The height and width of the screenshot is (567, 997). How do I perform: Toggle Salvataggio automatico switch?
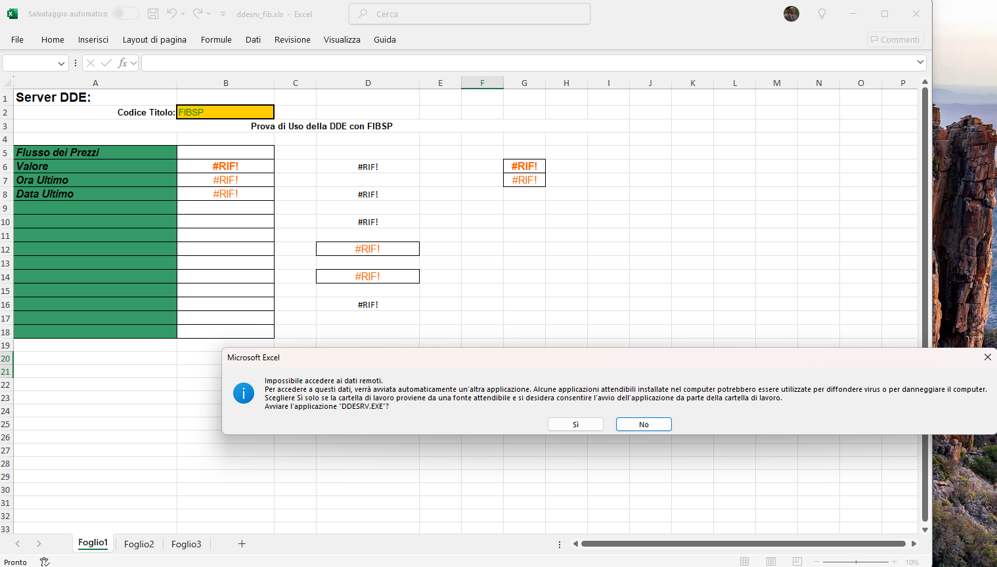click(125, 14)
